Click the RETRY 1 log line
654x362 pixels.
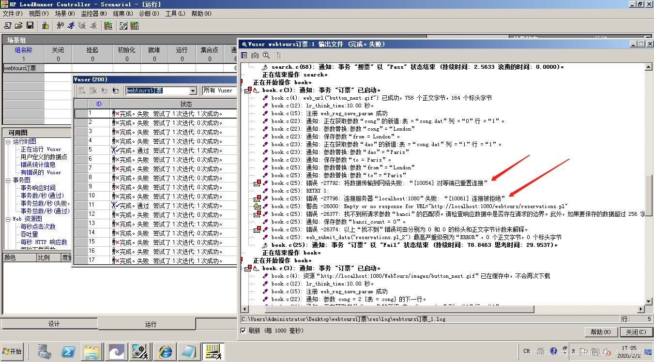(x=300, y=191)
